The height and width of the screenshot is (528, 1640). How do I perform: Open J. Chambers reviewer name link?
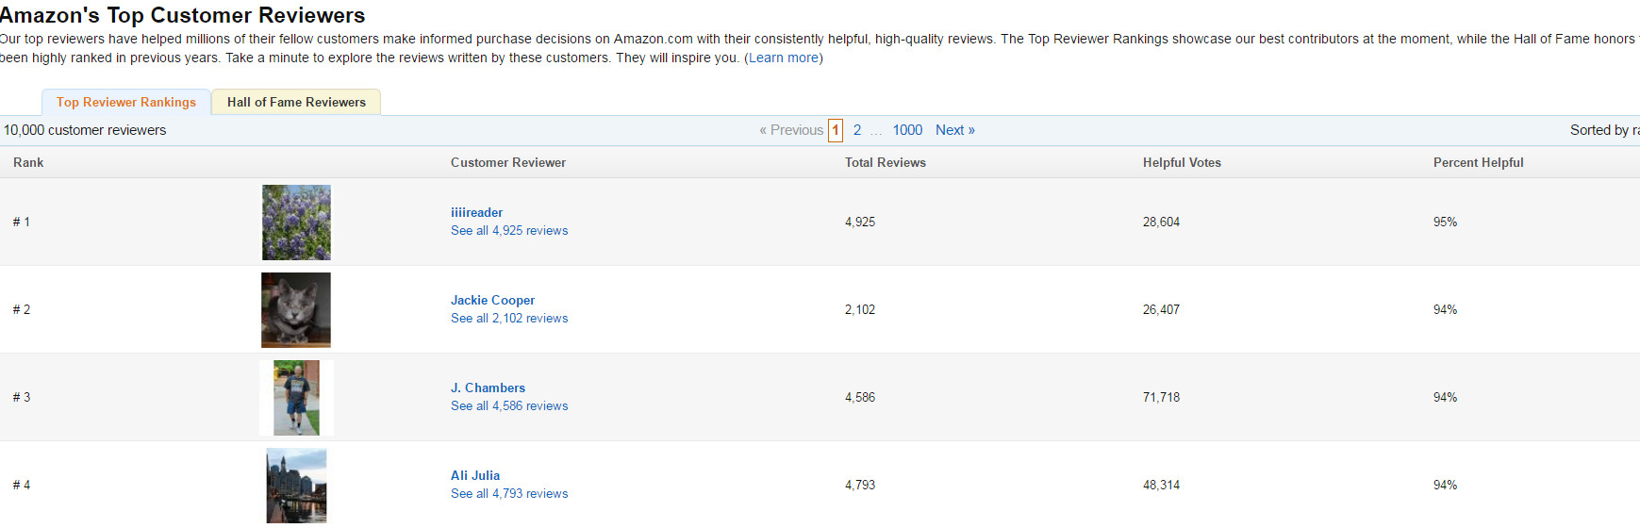[x=488, y=388]
